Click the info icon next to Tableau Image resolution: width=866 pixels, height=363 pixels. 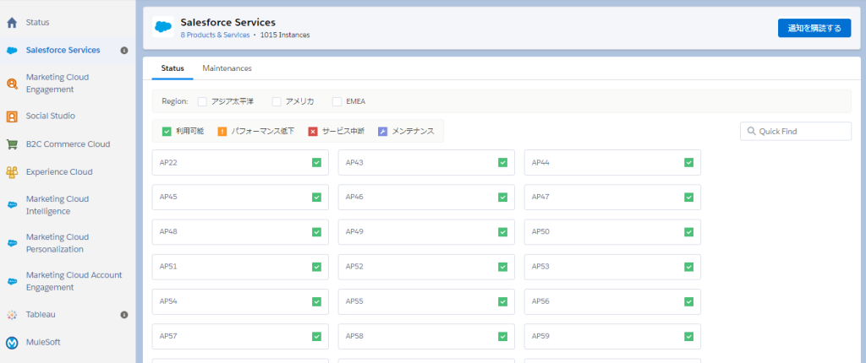pyautogui.click(x=124, y=315)
